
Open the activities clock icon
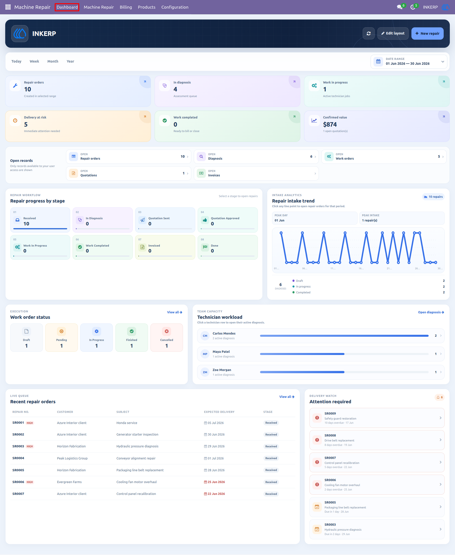click(413, 7)
